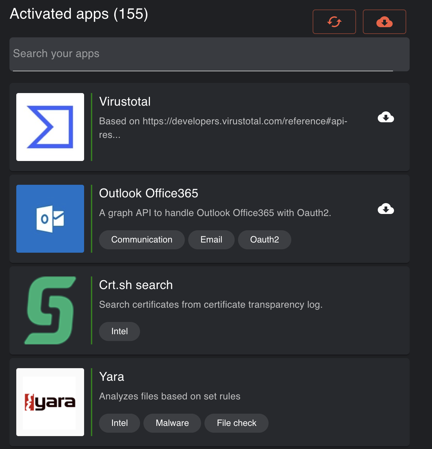The height and width of the screenshot is (449, 432).
Task: Select the Communication tag on Outlook Office365
Action: point(141,239)
